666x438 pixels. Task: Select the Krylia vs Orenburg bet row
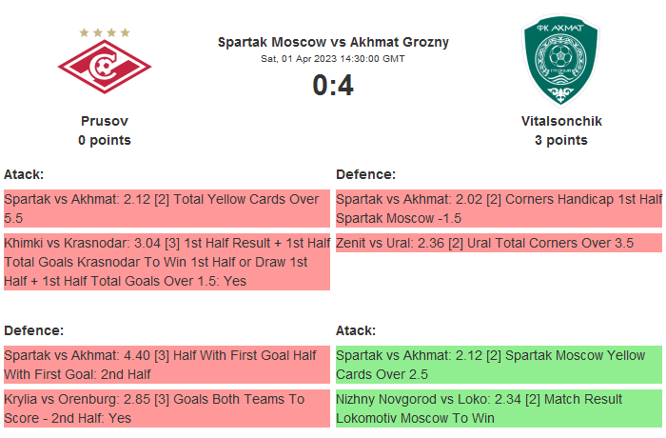coord(166,408)
